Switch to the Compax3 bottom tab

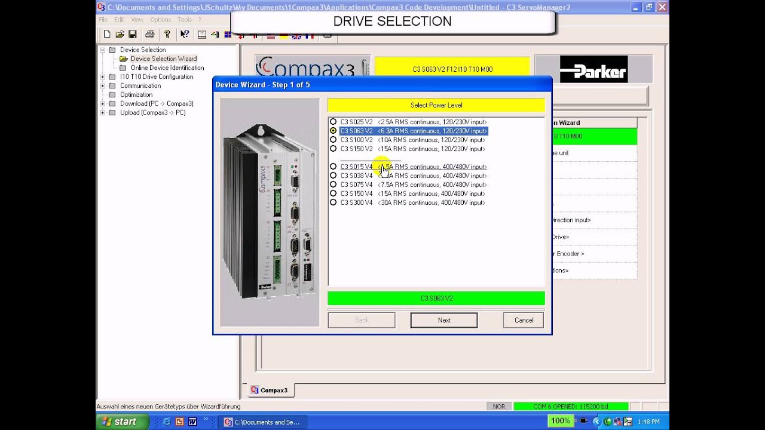coord(270,390)
